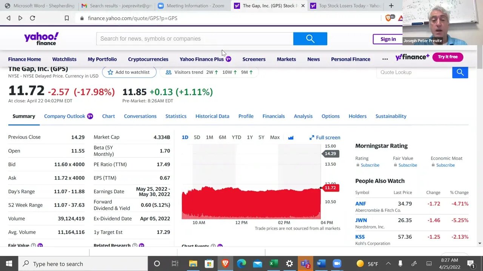Click the chart type area icon
The width and height of the screenshot is (483, 271).
pos(291,137)
